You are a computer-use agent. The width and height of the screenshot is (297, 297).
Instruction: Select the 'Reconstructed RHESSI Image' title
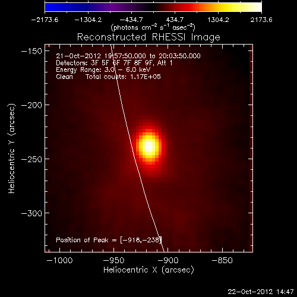coord(148,37)
